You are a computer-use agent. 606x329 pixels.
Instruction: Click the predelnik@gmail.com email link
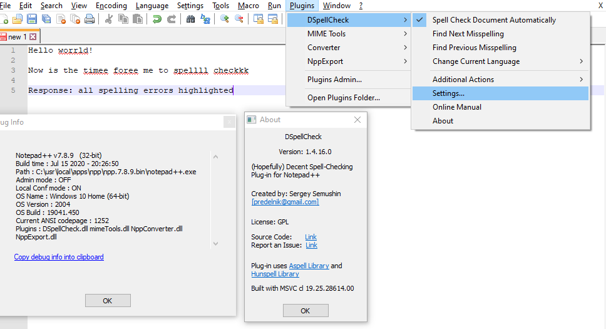285,202
